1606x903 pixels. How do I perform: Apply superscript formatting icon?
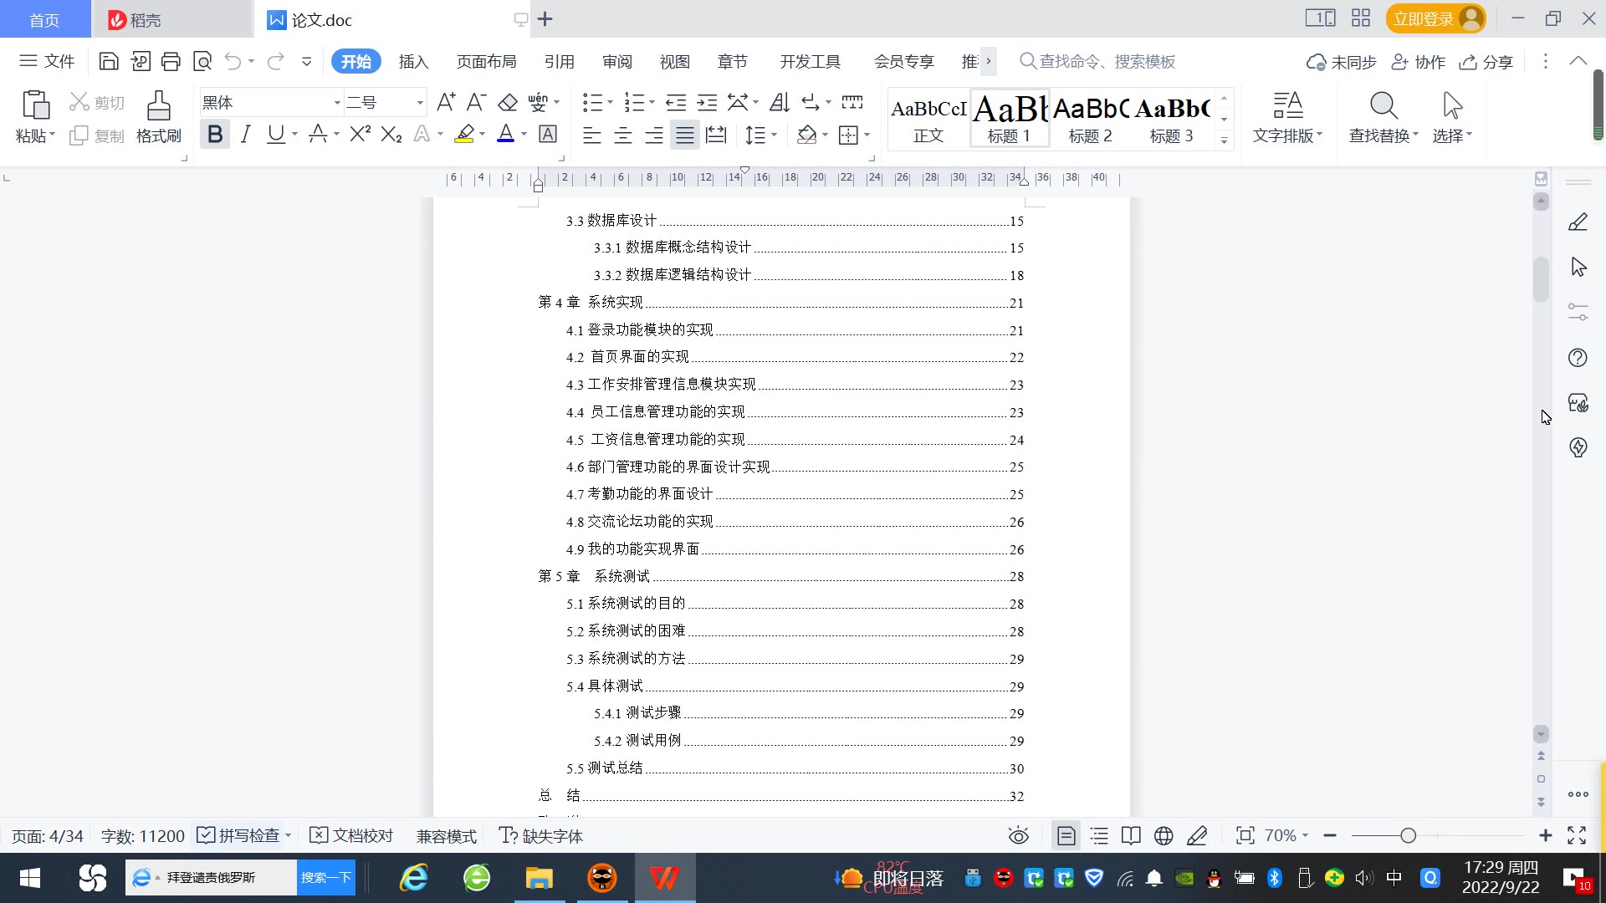point(360,134)
